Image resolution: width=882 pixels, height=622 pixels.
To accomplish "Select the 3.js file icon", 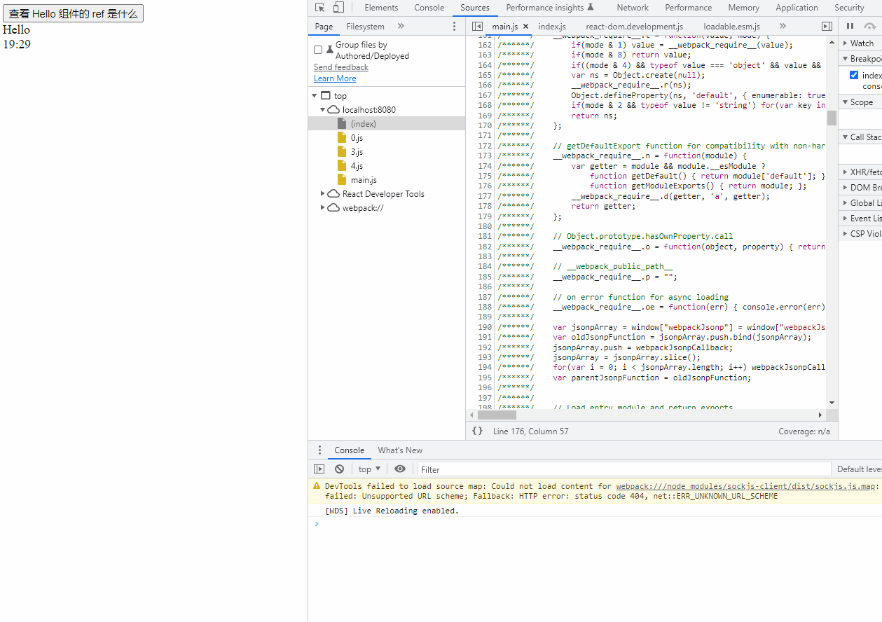I will coord(342,152).
